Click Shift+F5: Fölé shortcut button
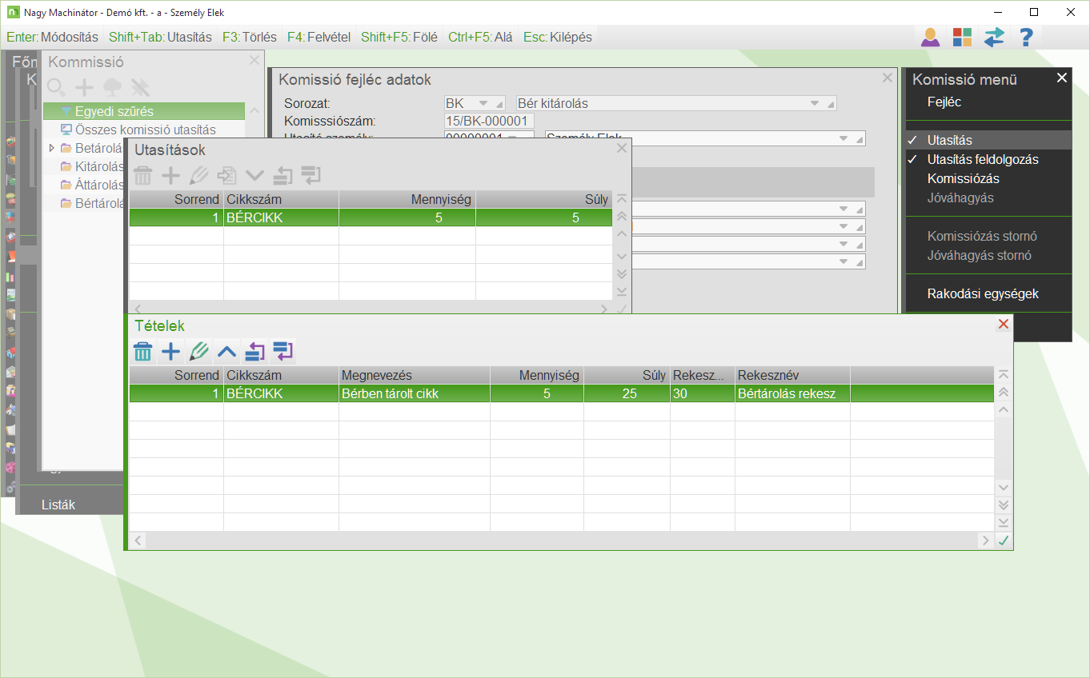This screenshot has width=1090, height=678. 399,37
